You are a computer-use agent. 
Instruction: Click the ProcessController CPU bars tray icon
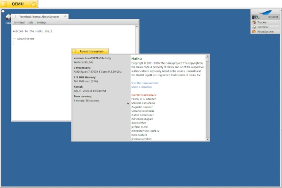coord(254,17)
